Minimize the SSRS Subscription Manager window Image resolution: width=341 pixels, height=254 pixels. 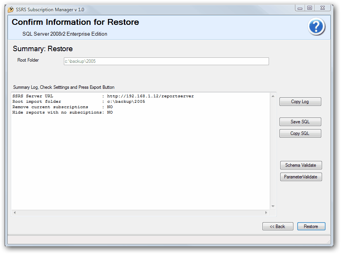coord(300,8)
